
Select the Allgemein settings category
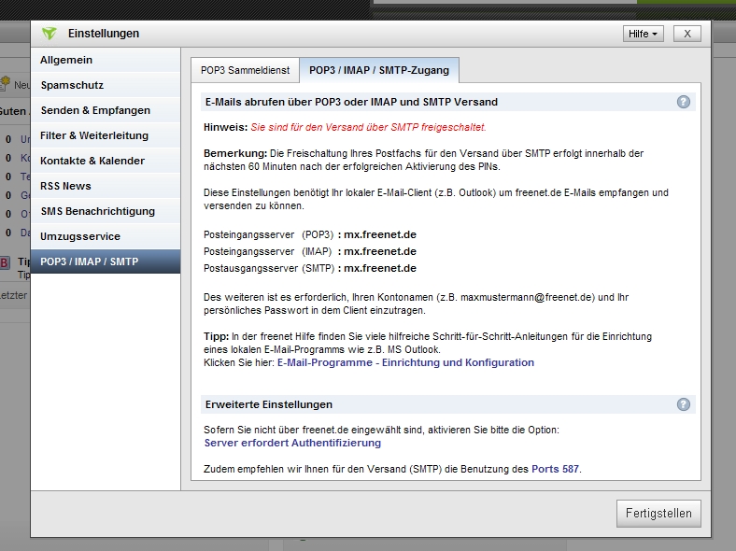[x=106, y=60]
